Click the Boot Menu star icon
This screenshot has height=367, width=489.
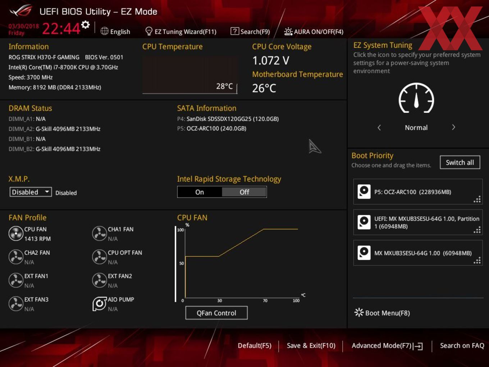(x=359, y=312)
